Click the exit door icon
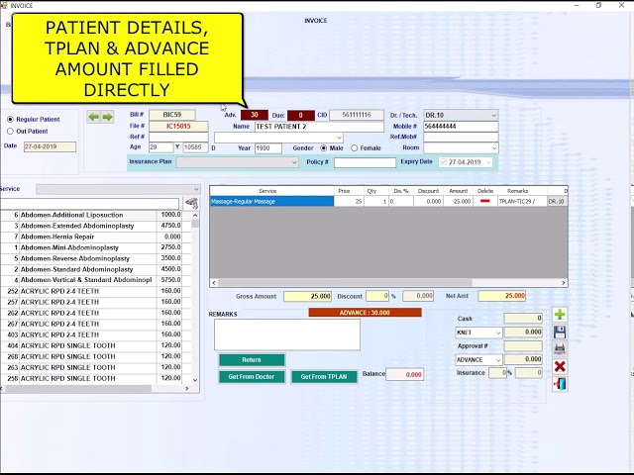 click(x=560, y=384)
